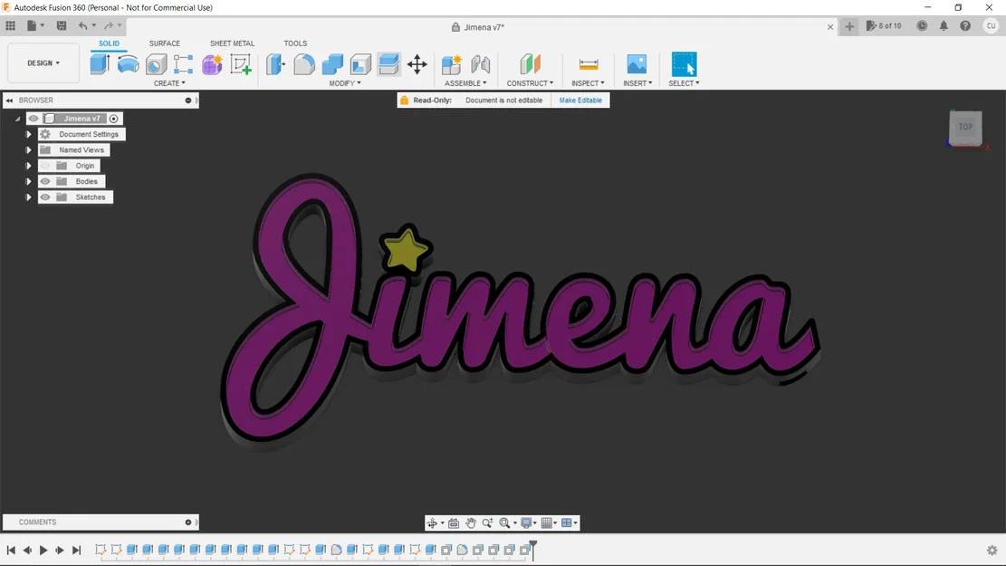
Task: Select the Pan tool in navigation bar
Action: tap(470, 523)
